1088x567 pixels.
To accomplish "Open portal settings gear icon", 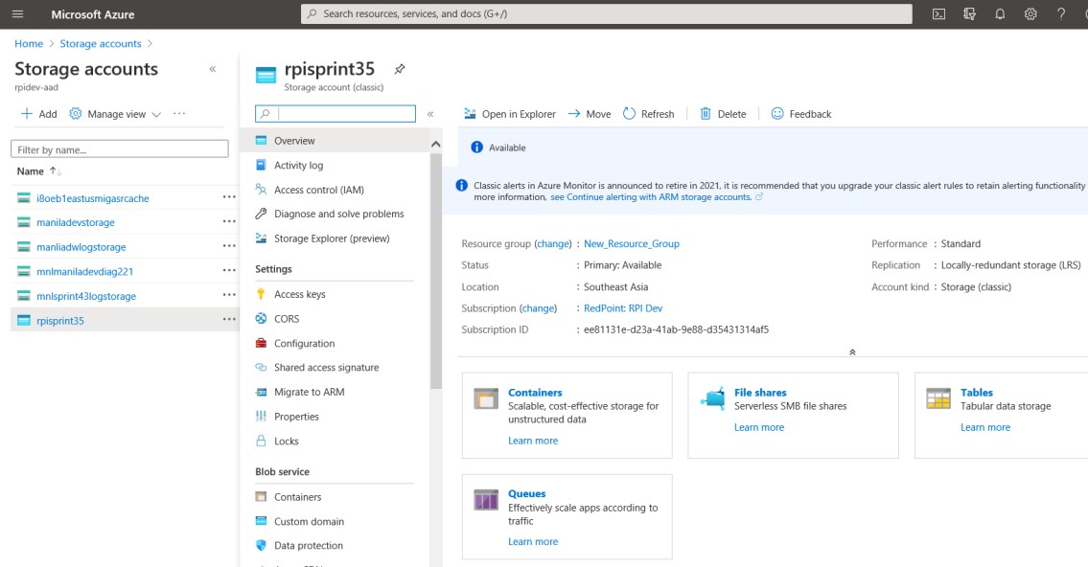I will [x=1030, y=14].
